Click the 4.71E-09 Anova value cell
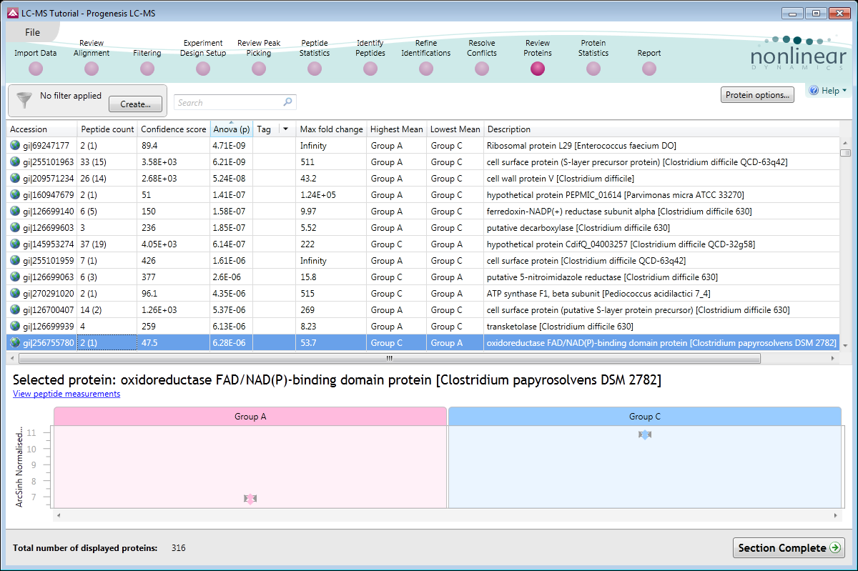This screenshot has width=858, height=571. (232, 146)
